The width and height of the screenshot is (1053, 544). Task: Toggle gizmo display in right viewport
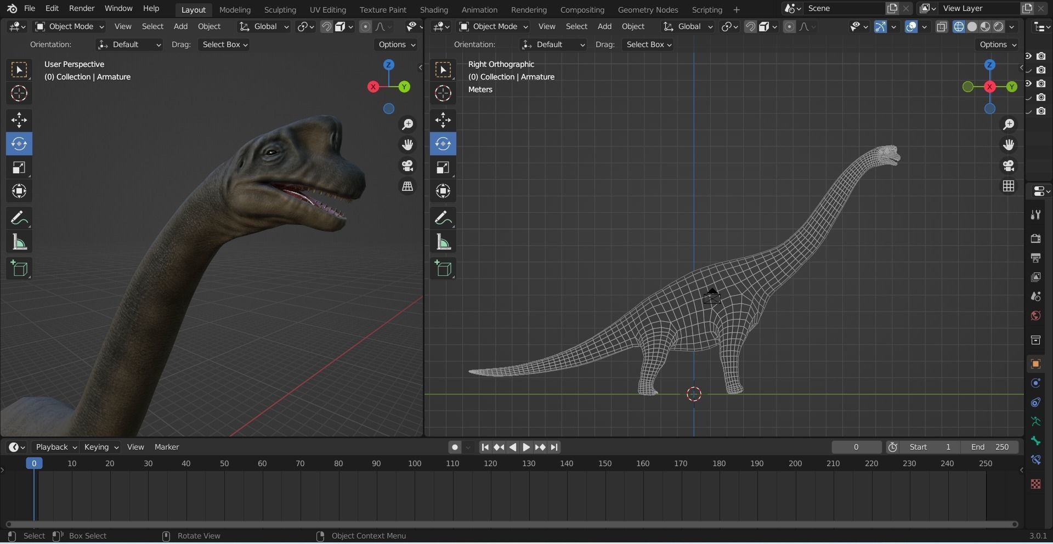(880, 26)
